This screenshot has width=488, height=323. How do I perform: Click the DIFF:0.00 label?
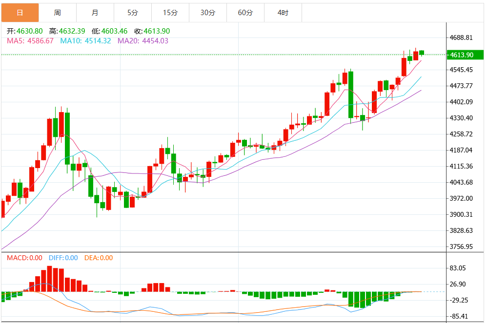point(63,258)
